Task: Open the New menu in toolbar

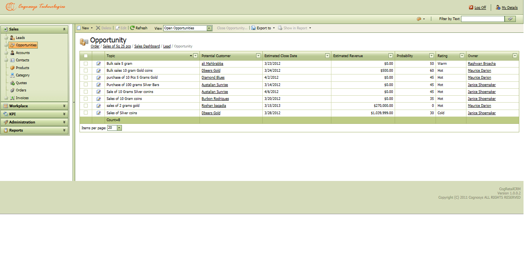Action: (85, 28)
